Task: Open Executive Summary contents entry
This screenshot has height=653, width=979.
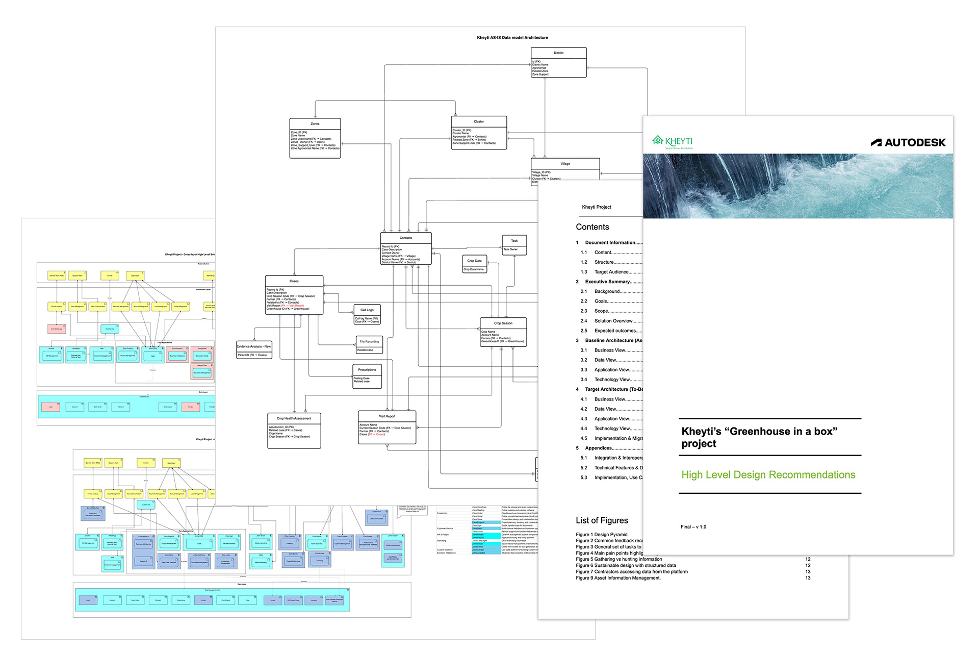Action: (608, 282)
